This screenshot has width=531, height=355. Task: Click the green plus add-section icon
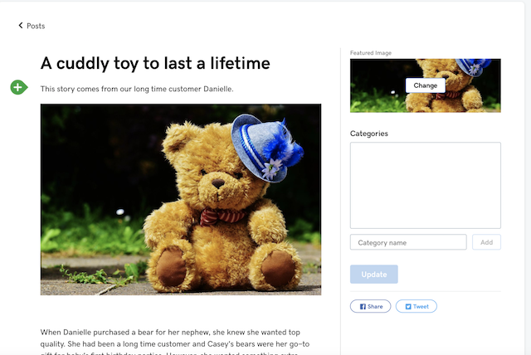coord(18,87)
